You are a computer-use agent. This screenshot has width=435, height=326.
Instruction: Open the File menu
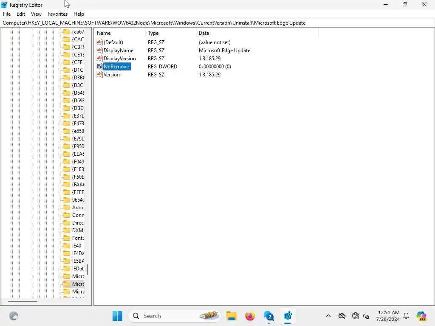[x=7, y=14]
